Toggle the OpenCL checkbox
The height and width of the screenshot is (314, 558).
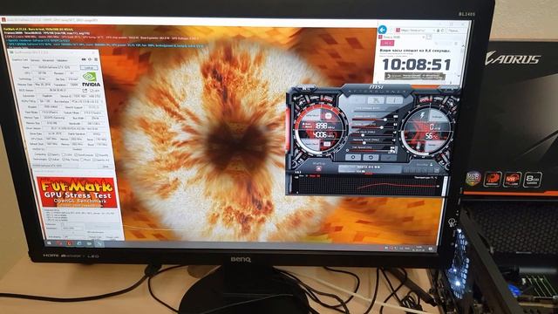[x=50, y=155]
